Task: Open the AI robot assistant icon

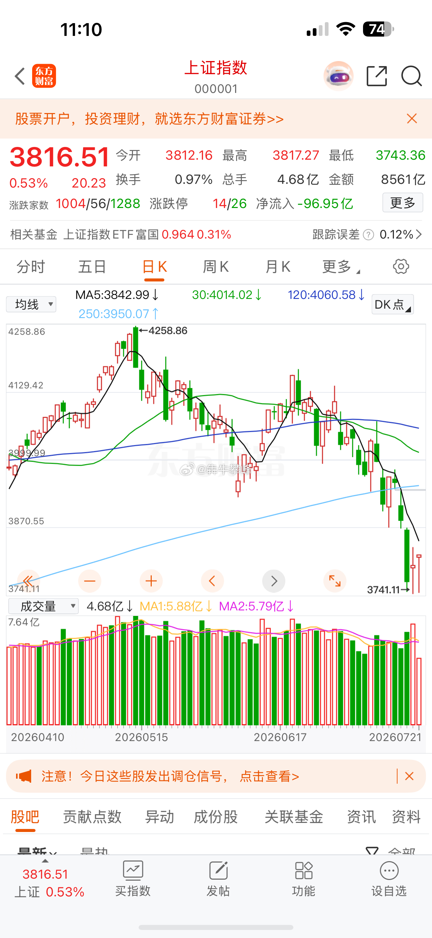Action: [339, 76]
